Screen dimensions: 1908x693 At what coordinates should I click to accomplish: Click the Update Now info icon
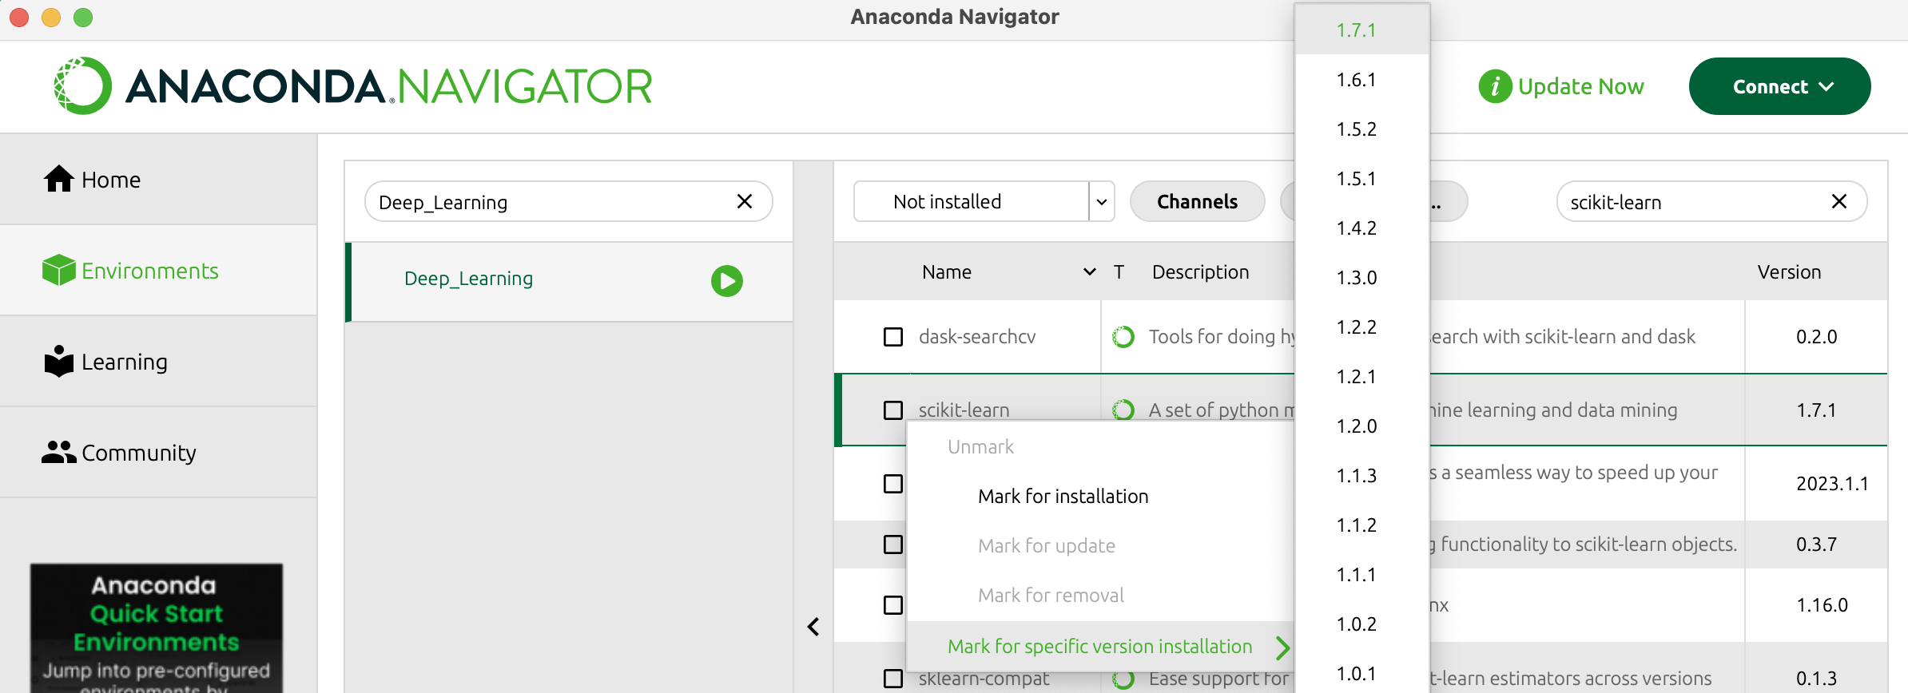tap(1494, 86)
